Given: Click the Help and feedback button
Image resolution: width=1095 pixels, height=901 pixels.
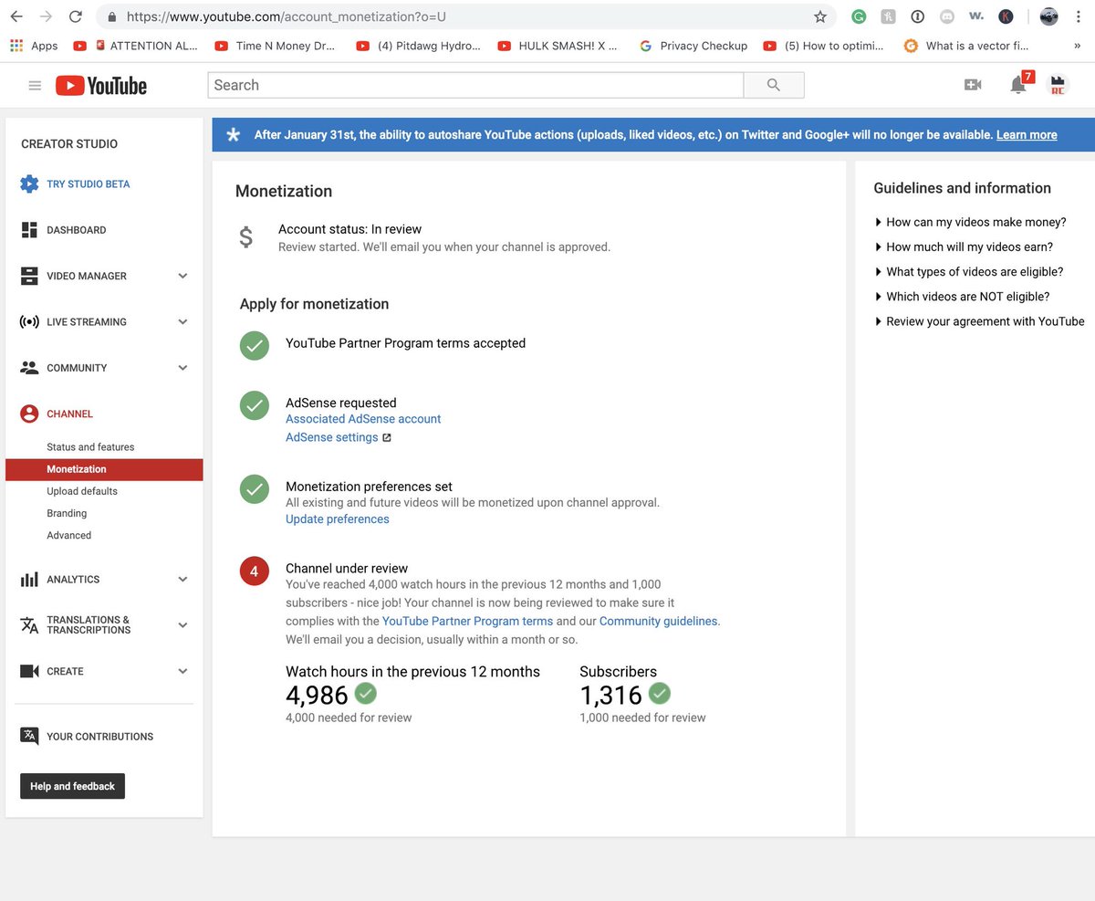Looking at the screenshot, I should click(x=72, y=786).
